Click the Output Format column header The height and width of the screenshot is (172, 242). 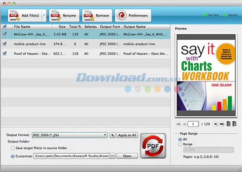[x=110, y=27]
